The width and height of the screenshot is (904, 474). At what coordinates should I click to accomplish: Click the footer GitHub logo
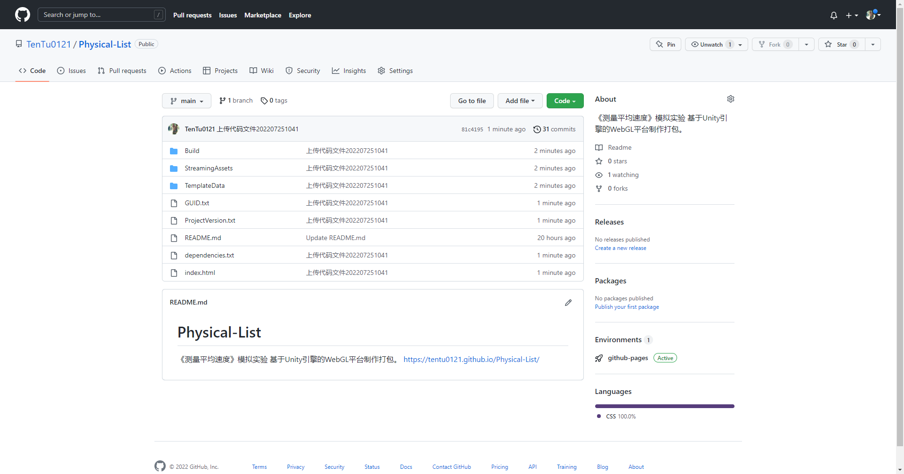[160, 466]
